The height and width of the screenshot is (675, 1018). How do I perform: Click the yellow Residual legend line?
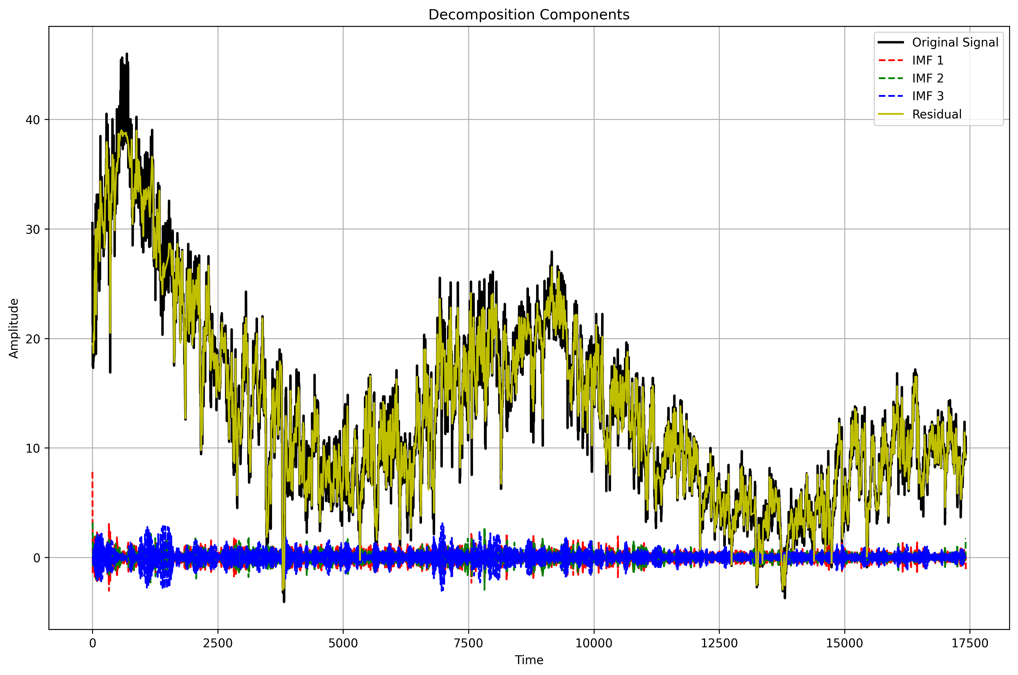click(890, 114)
